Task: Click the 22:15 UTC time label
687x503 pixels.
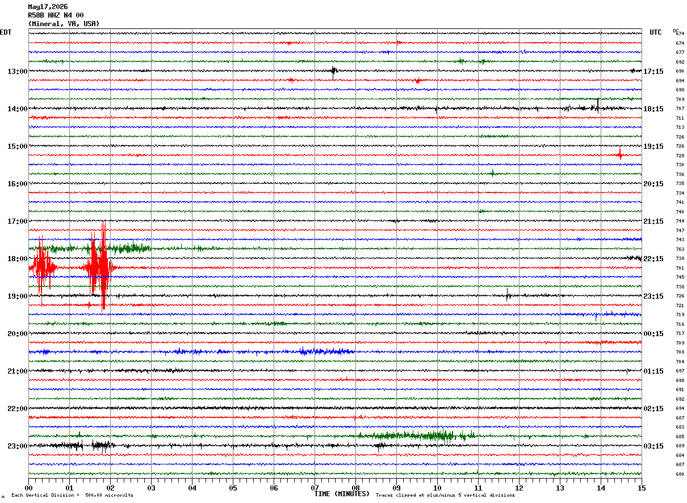Action: (x=653, y=259)
